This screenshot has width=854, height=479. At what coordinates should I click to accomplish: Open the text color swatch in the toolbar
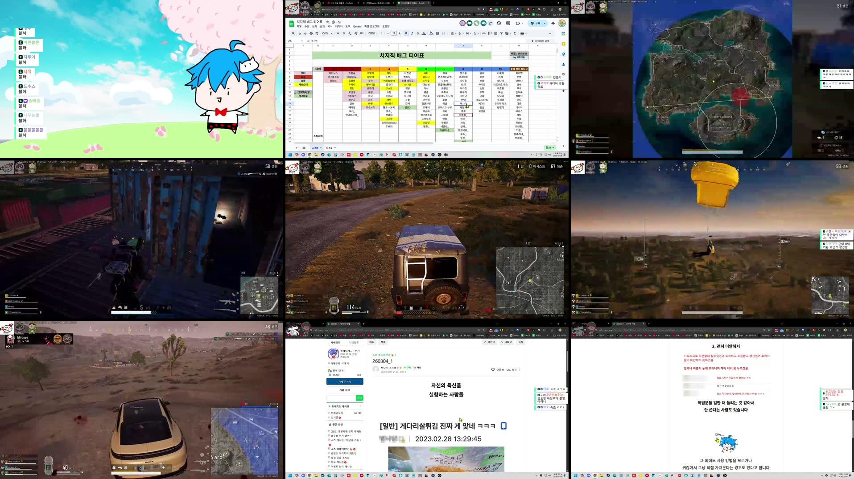(424, 33)
